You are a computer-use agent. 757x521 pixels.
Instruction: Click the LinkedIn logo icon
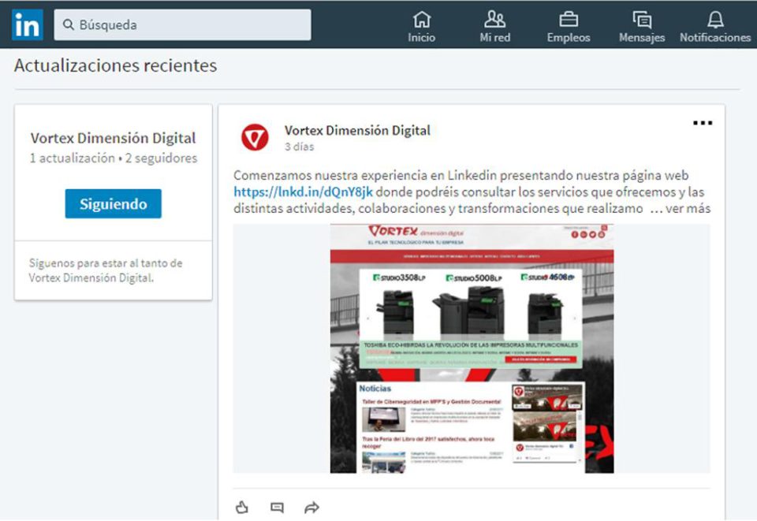28,24
